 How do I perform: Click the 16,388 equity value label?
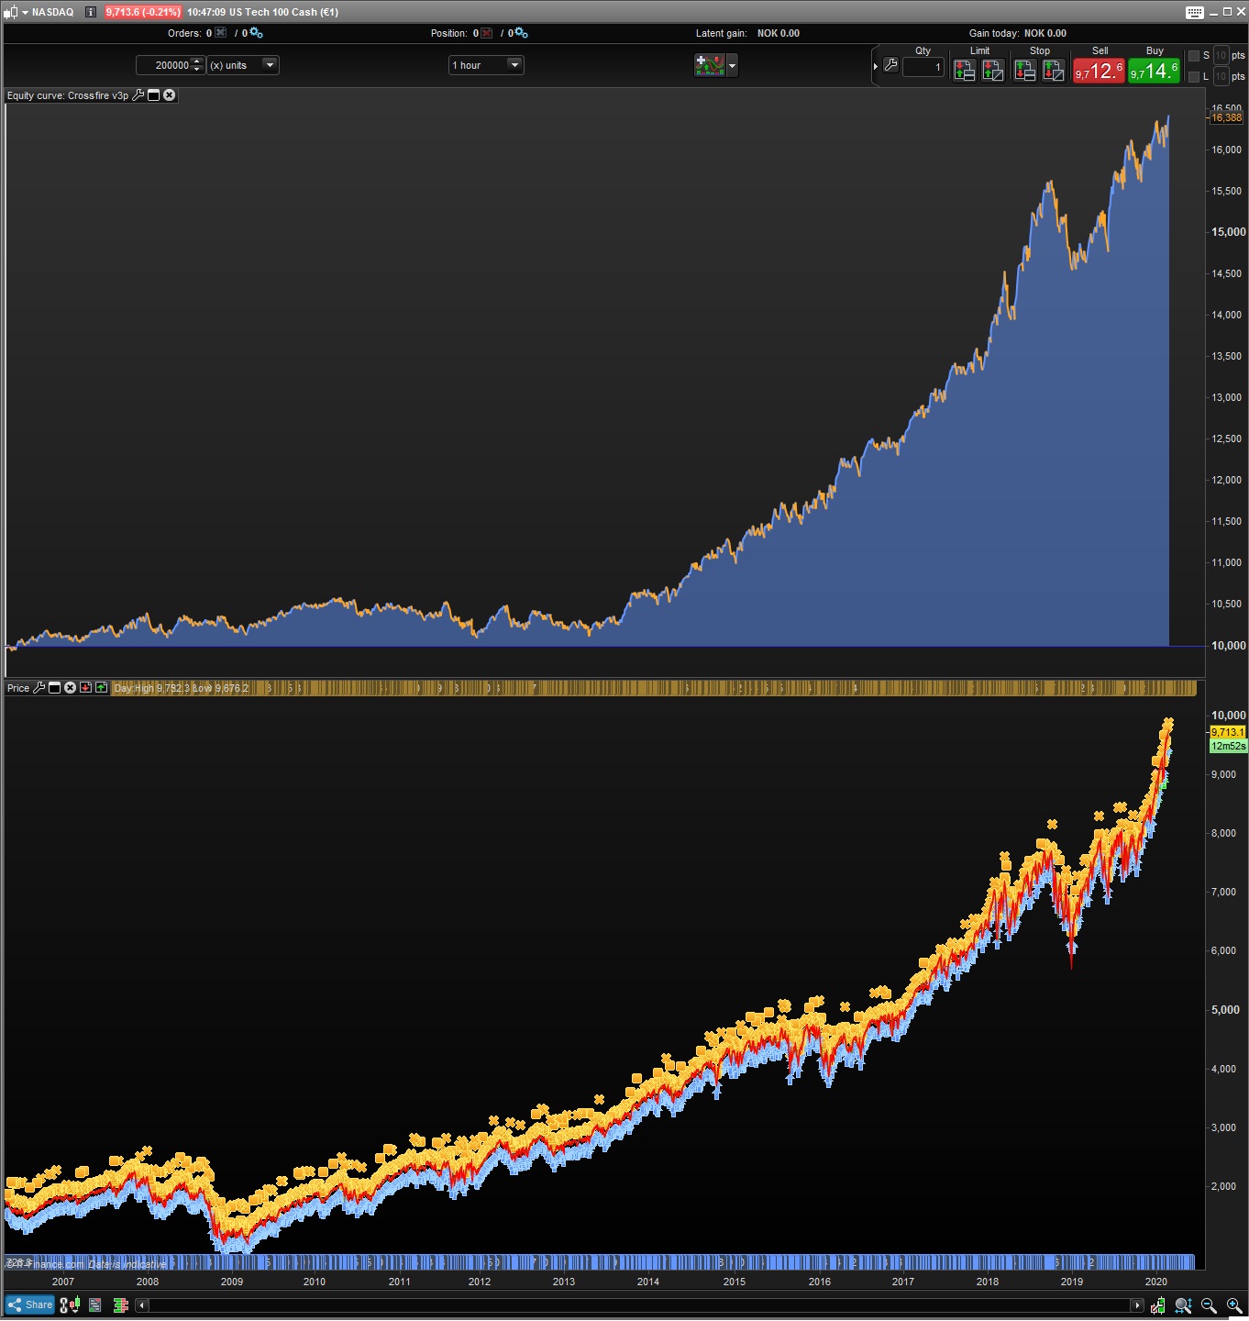pos(1227,117)
